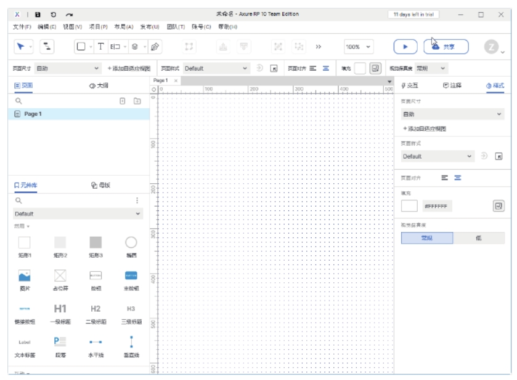517x380 pixels.
Task: Toggle center page alignment in style panel
Action: coord(458,178)
